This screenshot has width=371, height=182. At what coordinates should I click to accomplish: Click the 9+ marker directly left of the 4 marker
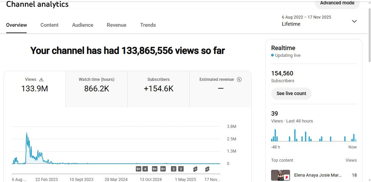139,169
